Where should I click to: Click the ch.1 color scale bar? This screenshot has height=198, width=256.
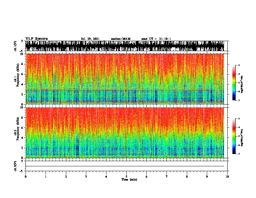[x=234, y=83]
